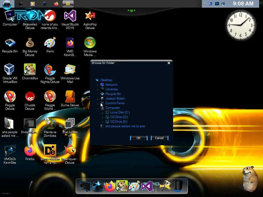Open Insaniquarium Deluxe desktop icon

point(70,154)
